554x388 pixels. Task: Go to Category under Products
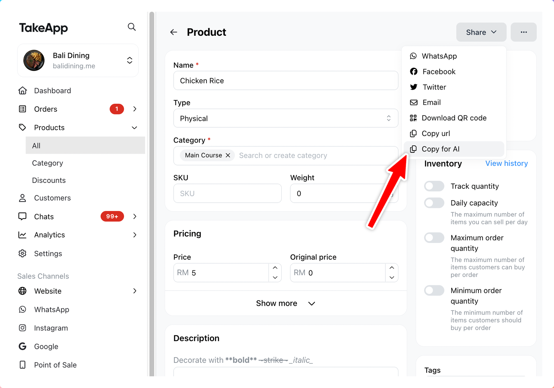coord(47,163)
